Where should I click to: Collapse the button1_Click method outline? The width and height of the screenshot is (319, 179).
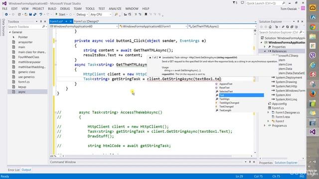56,41
